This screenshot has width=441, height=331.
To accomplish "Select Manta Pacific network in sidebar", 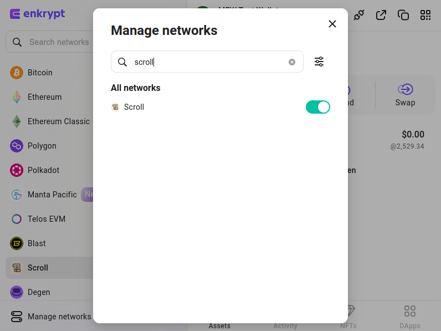I will 49,195.
